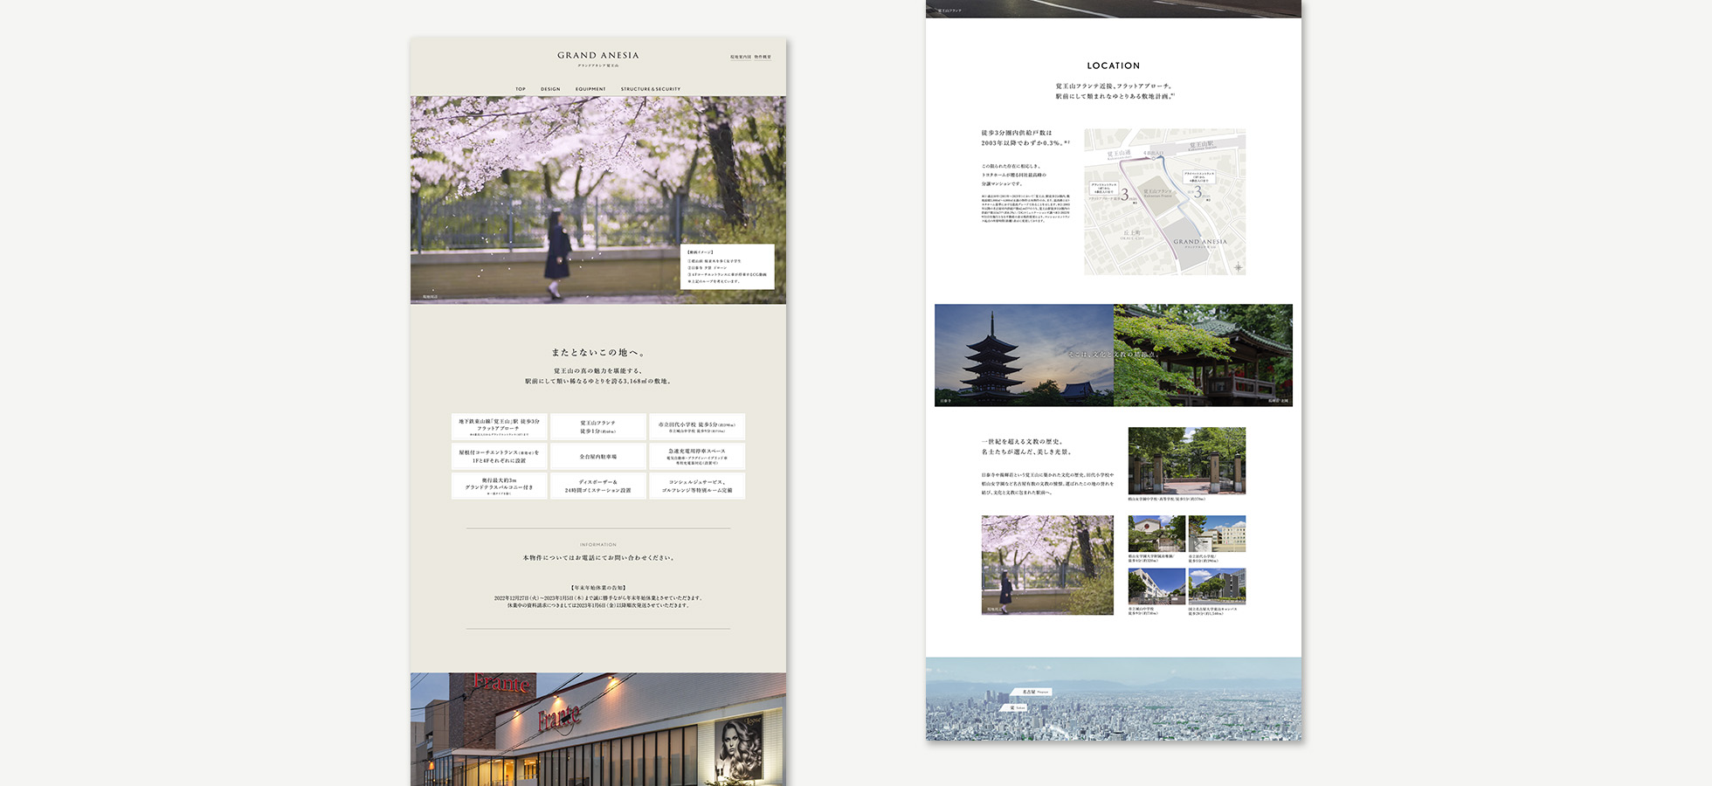1712x786 pixels.
Task: Click the 屋根付コーチエントランス feature card
Action: click(x=500, y=456)
